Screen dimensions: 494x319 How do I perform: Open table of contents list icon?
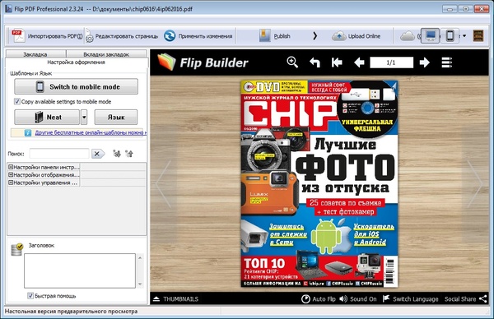tap(446, 62)
